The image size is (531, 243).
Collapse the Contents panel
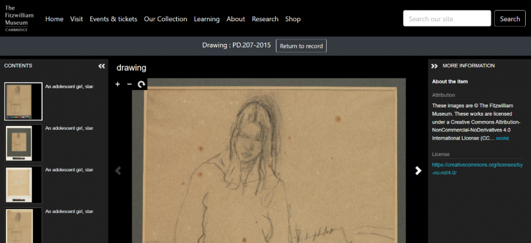[102, 66]
